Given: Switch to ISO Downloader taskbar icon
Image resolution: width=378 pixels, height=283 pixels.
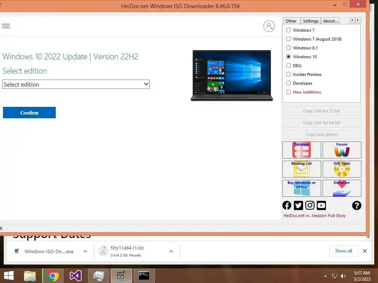Looking at the screenshot, I should point(121,276).
